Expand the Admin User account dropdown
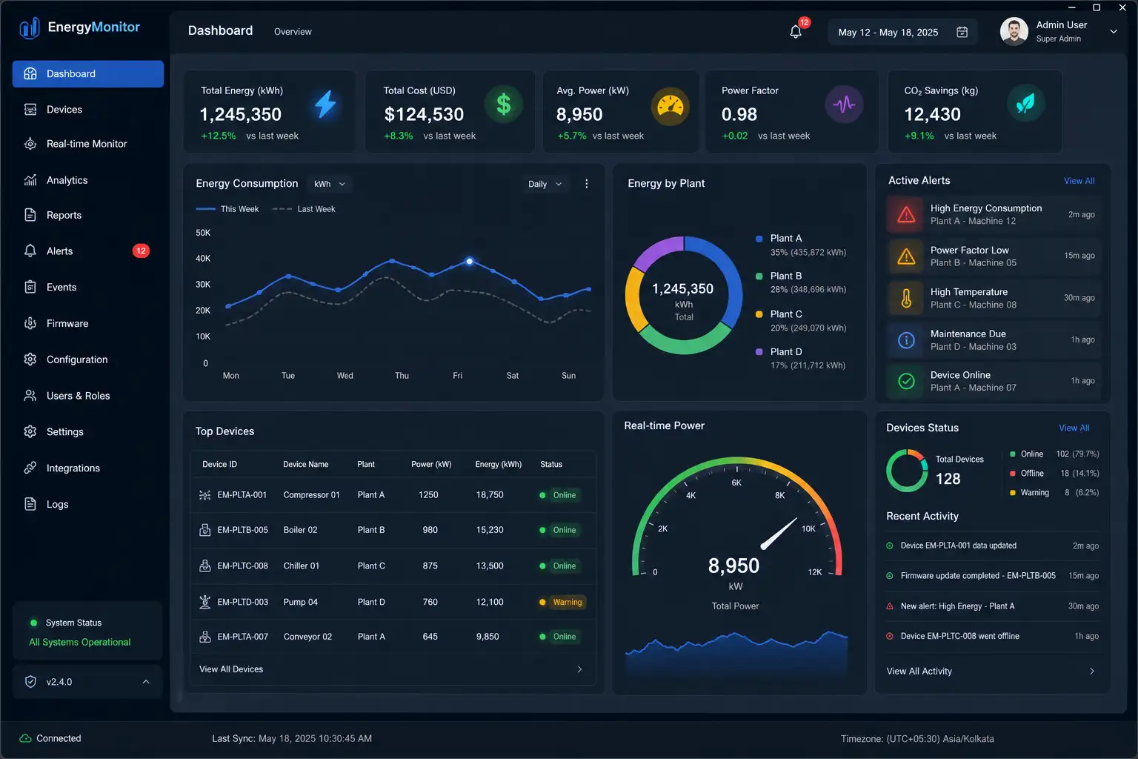 (1114, 32)
